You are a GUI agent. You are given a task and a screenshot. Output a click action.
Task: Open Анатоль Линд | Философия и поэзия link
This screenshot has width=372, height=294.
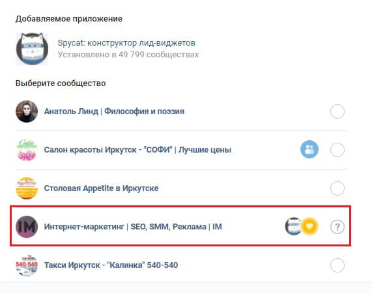click(114, 111)
